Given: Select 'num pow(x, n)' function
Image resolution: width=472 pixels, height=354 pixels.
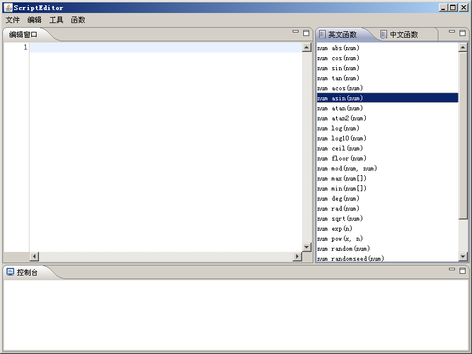Looking at the screenshot, I should 388,239.
